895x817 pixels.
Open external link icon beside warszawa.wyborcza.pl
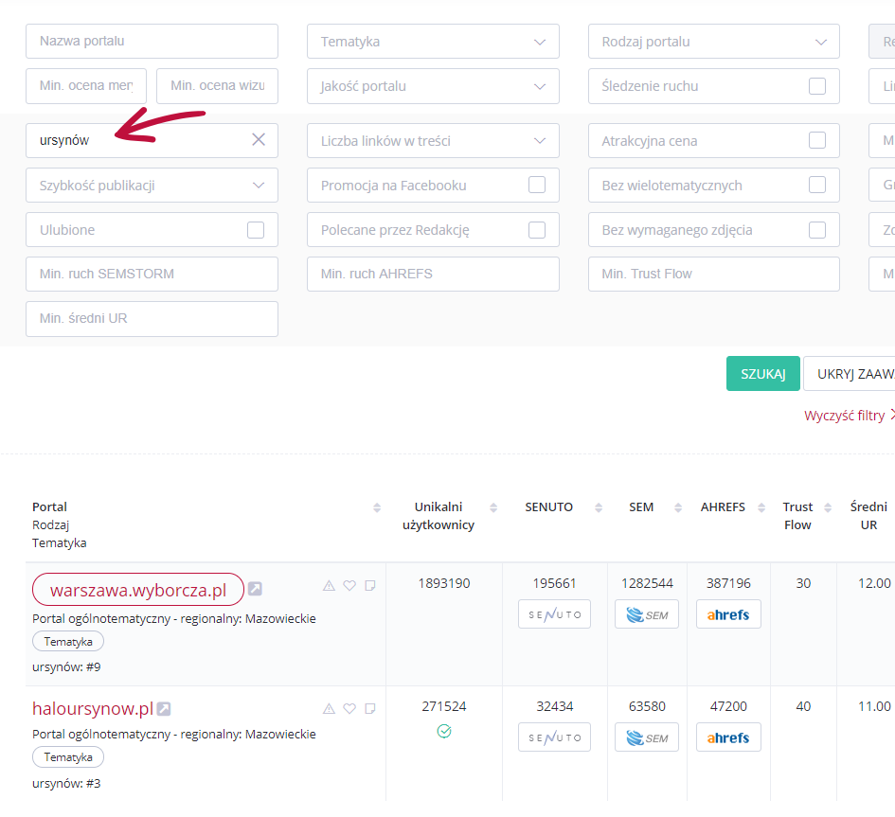(x=255, y=589)
